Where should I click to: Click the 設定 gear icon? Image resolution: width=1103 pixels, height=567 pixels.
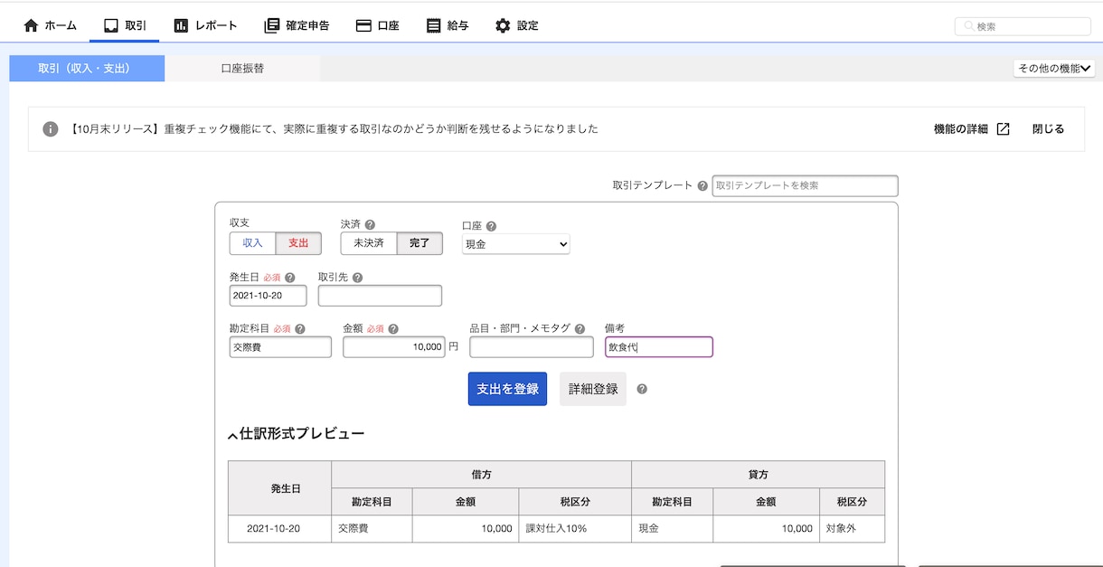tap(503, 25)
